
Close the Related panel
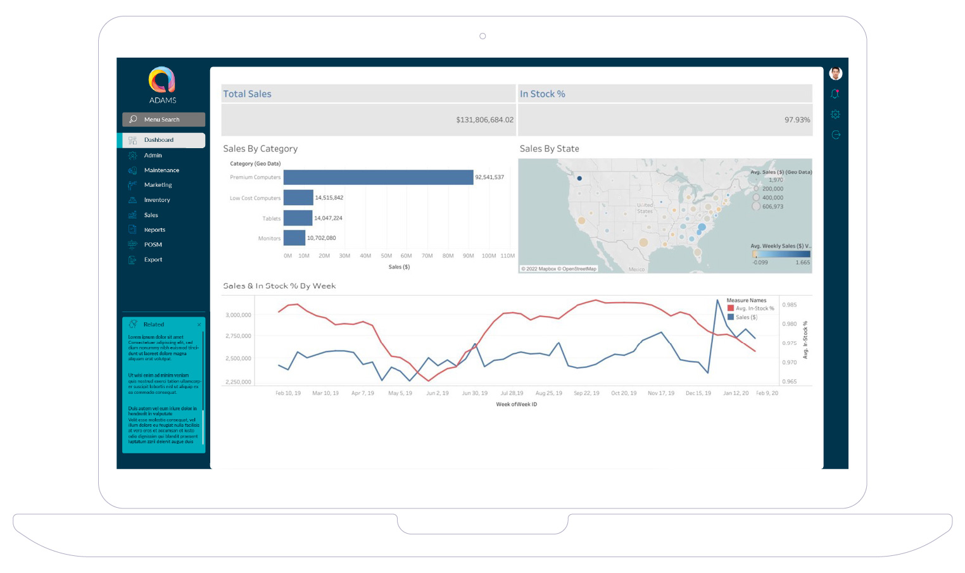click(x=199, y=325)
